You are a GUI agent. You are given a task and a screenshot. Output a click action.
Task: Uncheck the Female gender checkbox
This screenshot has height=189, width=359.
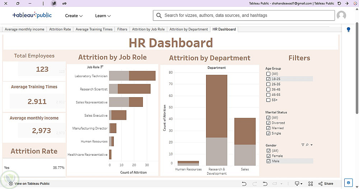[269, 156]
